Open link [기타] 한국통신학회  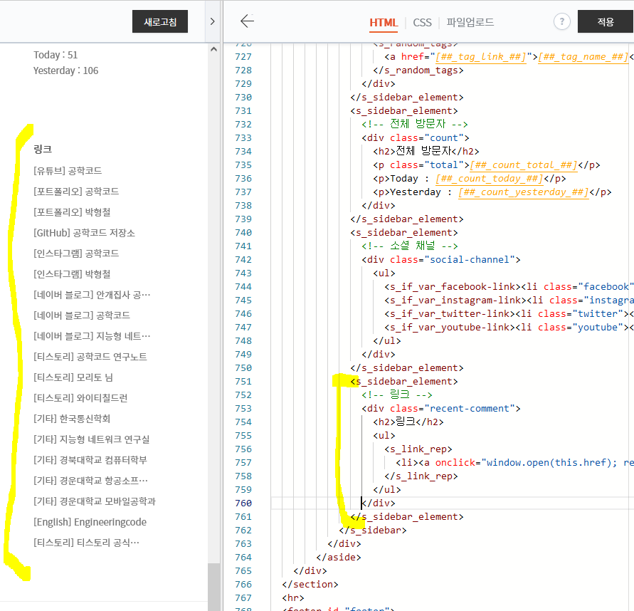[72, 419]
